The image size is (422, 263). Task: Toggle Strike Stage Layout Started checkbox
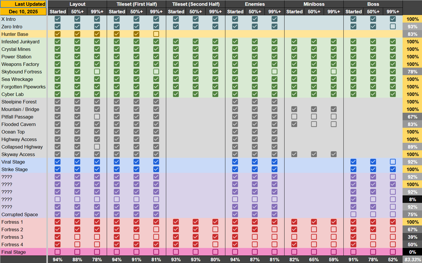pos(57,169)
